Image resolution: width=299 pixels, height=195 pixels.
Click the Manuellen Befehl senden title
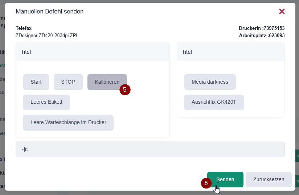pos(50,12)
